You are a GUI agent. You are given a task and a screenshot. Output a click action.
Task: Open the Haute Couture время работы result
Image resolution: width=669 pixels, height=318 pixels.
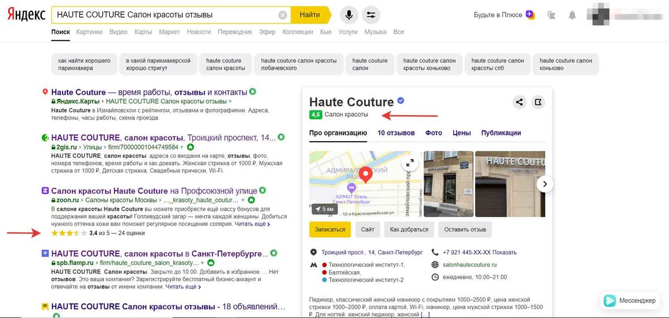(149, 92)
